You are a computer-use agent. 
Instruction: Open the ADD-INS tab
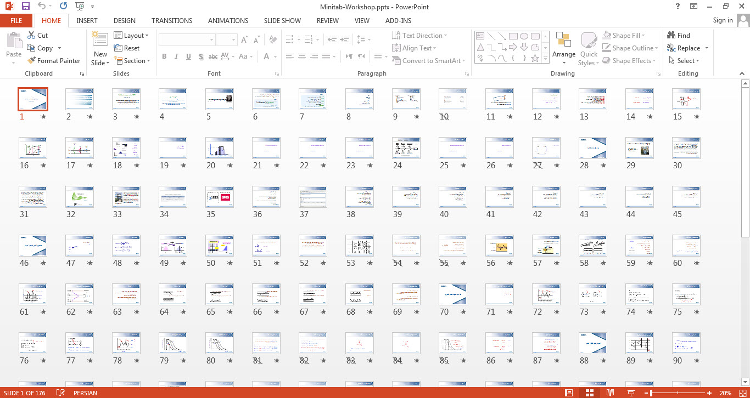tap(398, 21)
